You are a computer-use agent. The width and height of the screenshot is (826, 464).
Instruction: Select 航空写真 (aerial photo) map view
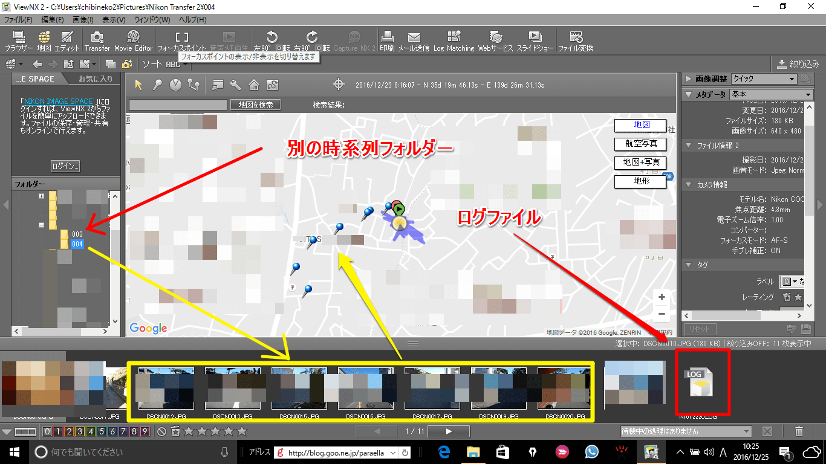640,144
